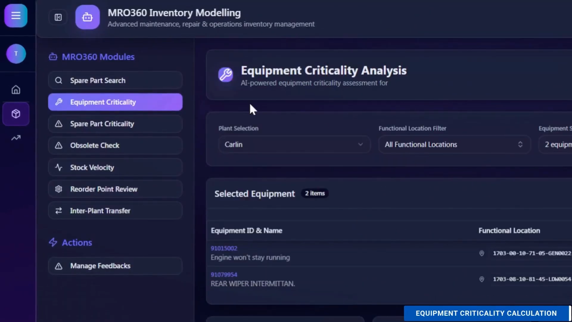Click the MRO360 robot logo icon

87,17
